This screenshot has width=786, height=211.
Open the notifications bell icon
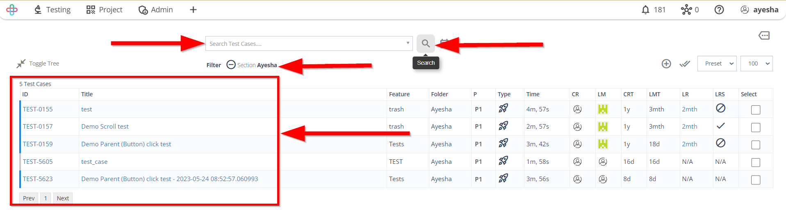point(645,10)
